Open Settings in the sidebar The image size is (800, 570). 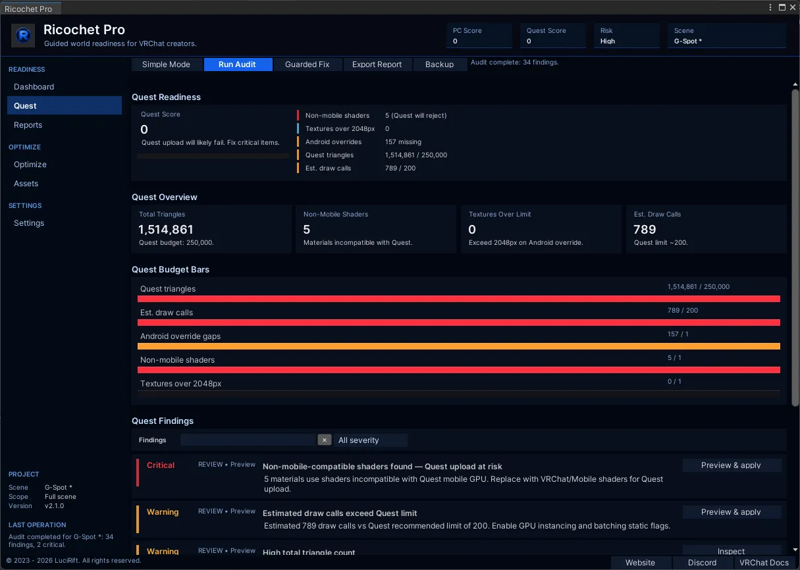65,223
